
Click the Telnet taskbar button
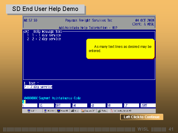pos(102,111)
